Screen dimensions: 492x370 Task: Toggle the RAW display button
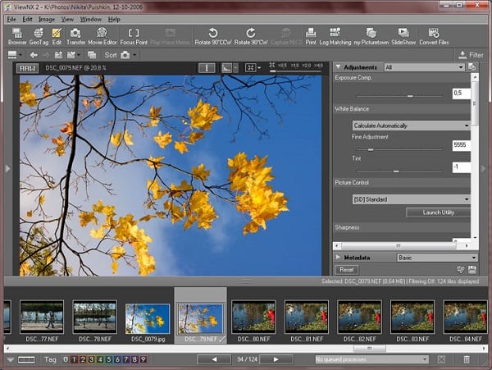tap(28, 68)
